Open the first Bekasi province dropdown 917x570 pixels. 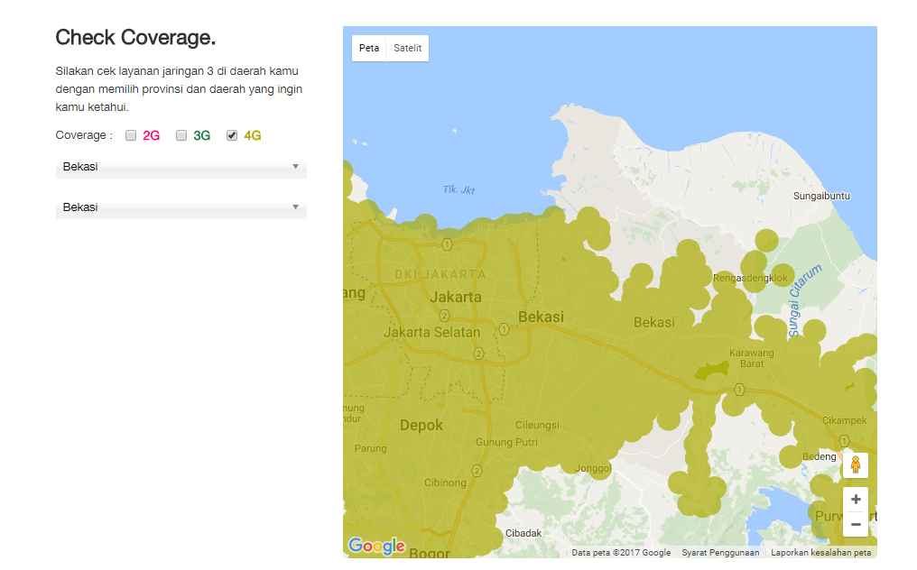pos(181,167)
